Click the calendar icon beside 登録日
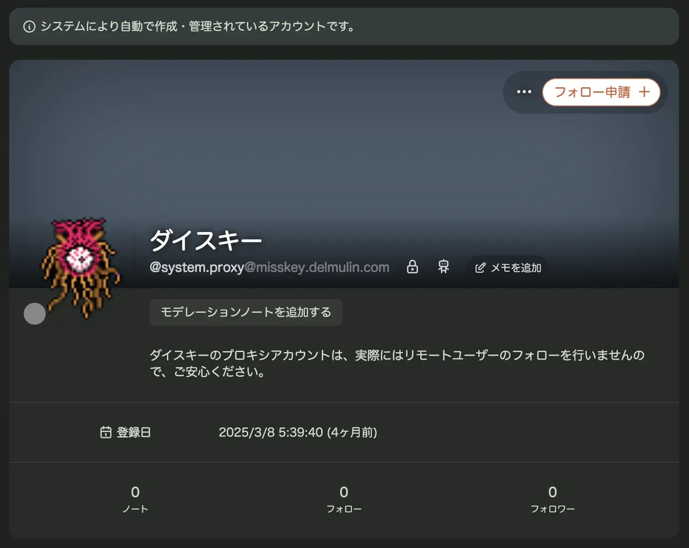 click(106, 432)
